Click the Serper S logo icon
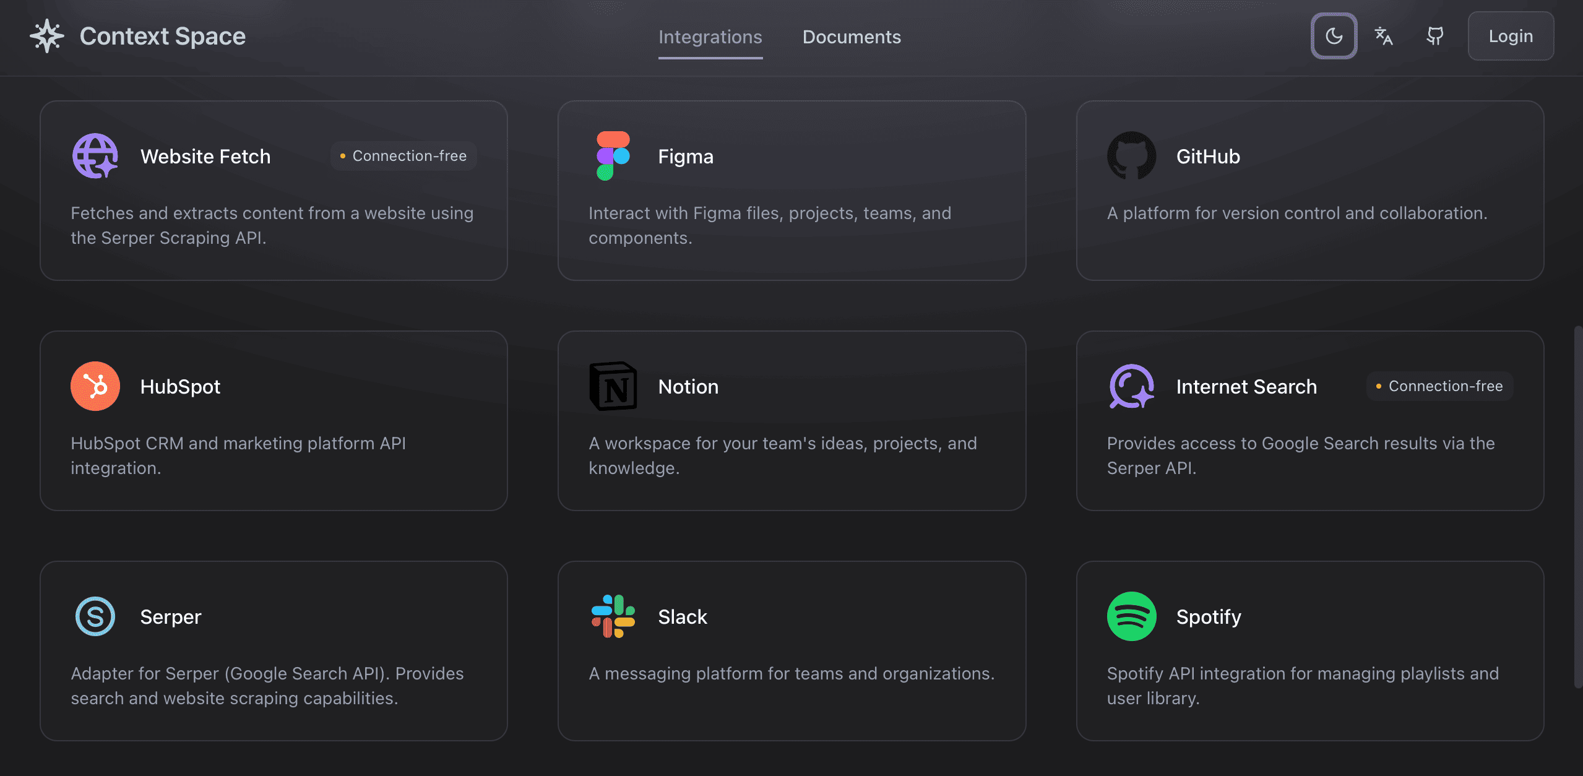The width and height of the screenshot is (1583, 776). tap(95, 616)
